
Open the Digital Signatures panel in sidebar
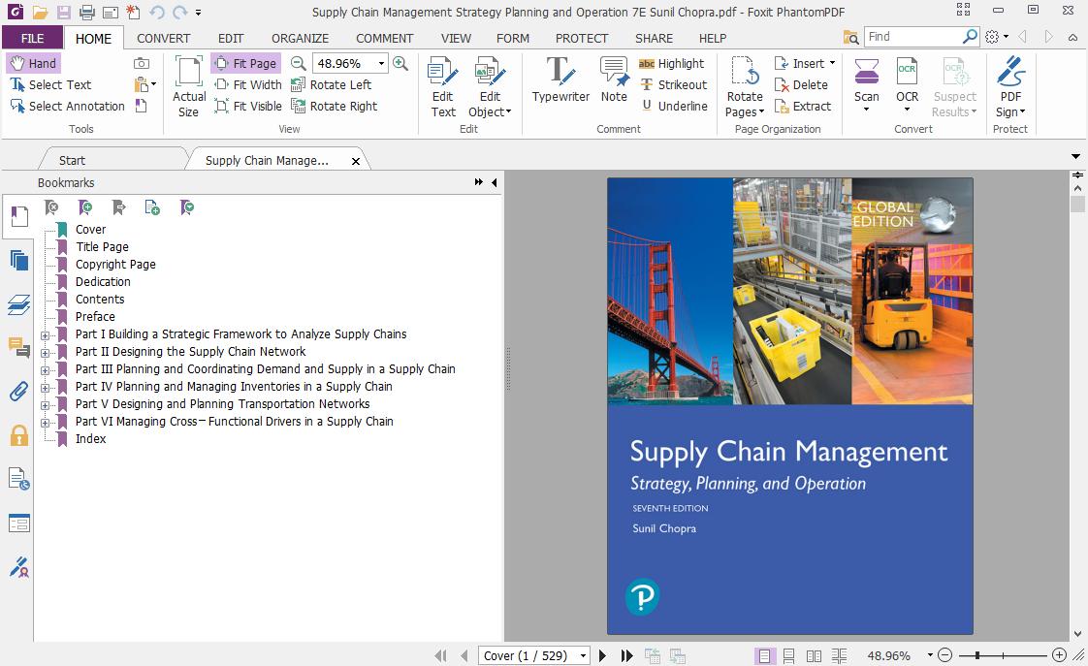tap(18, 567)
